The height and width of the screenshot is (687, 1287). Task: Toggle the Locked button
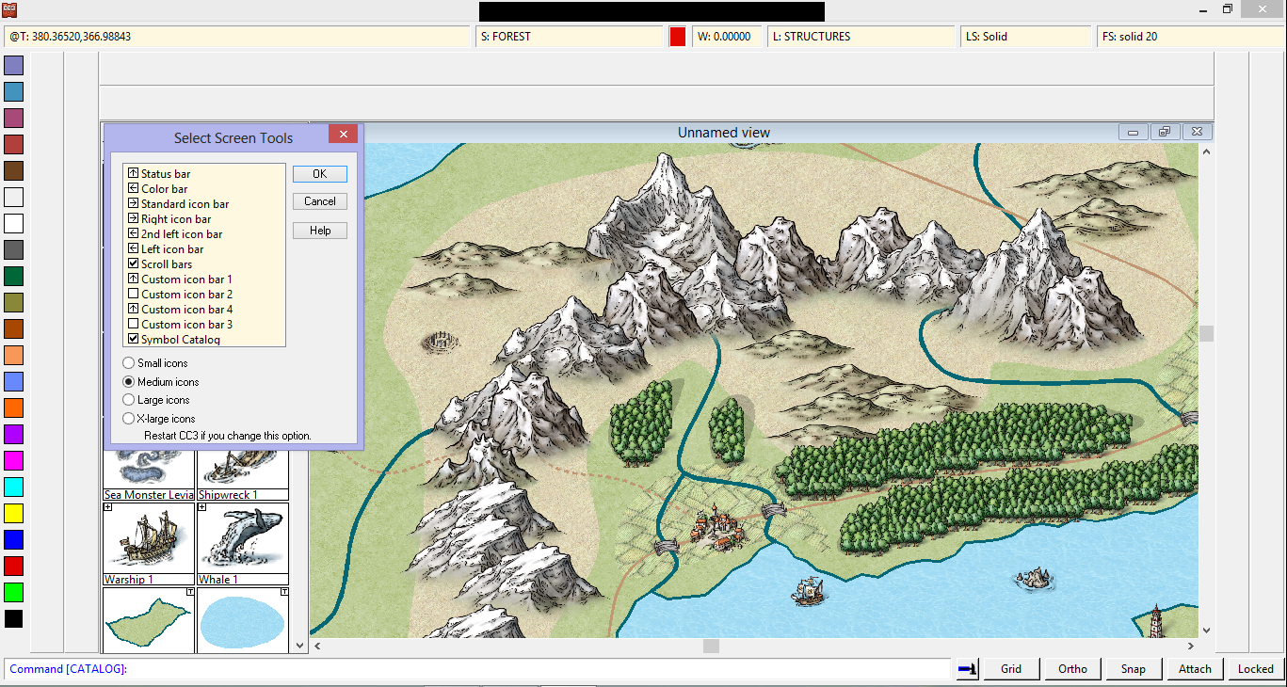[1255, 669]
